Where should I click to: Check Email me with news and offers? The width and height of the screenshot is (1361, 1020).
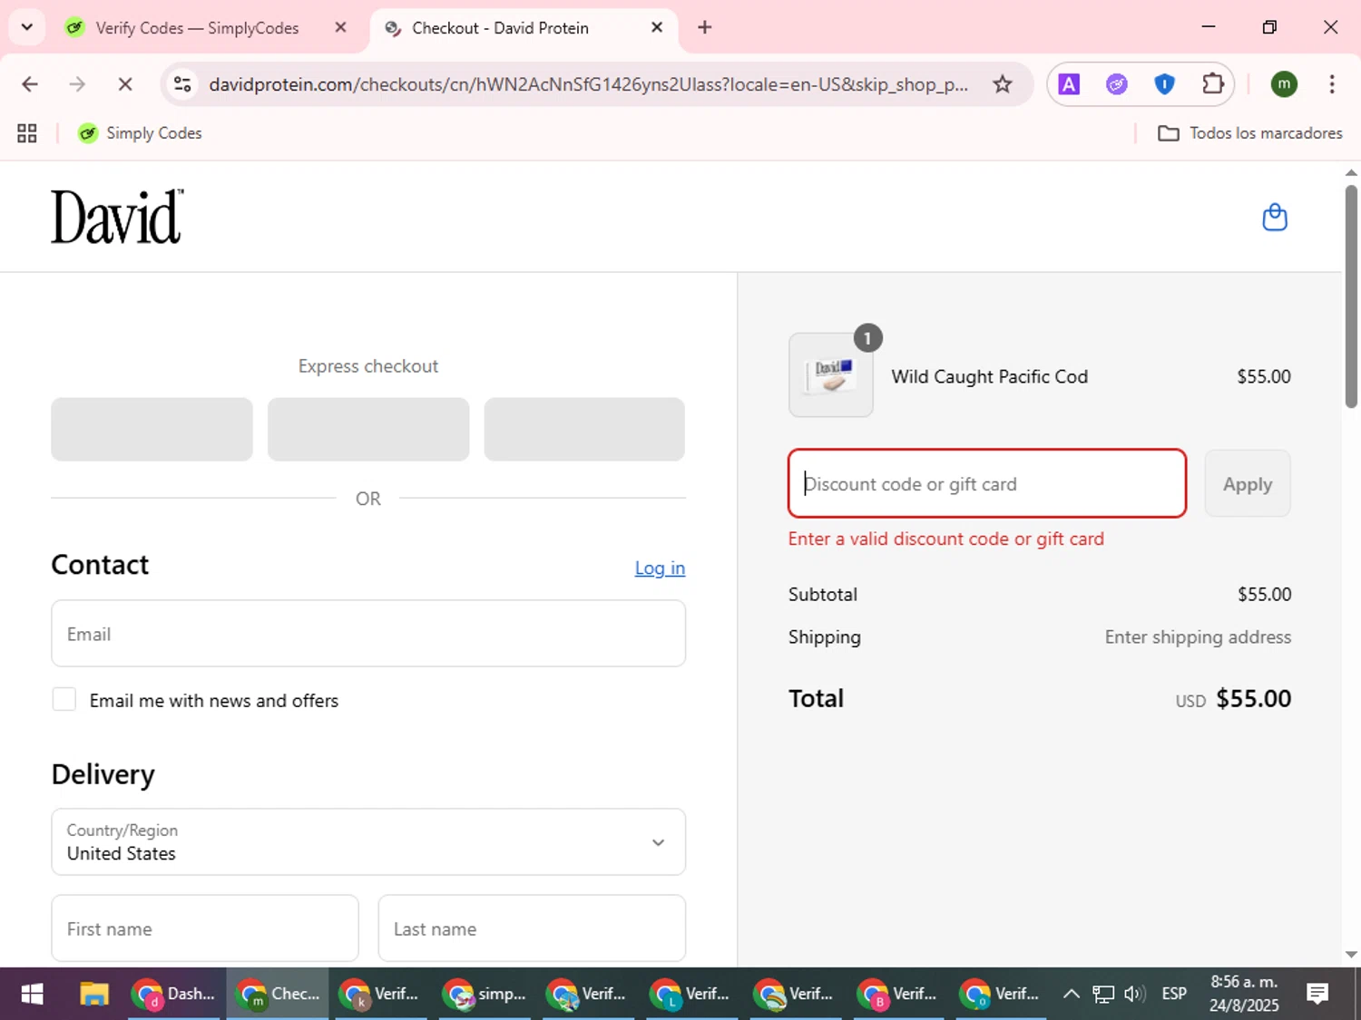pyautogui.click(x=64, y=699)
